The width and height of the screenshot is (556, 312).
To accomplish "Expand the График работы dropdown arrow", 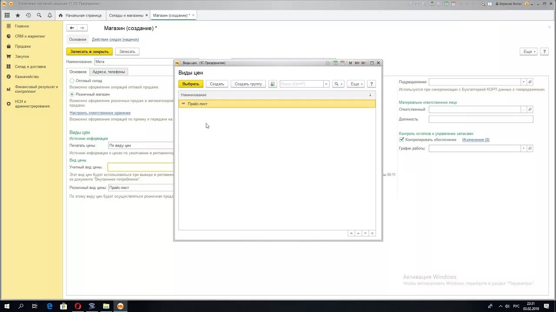I will 524,148.
